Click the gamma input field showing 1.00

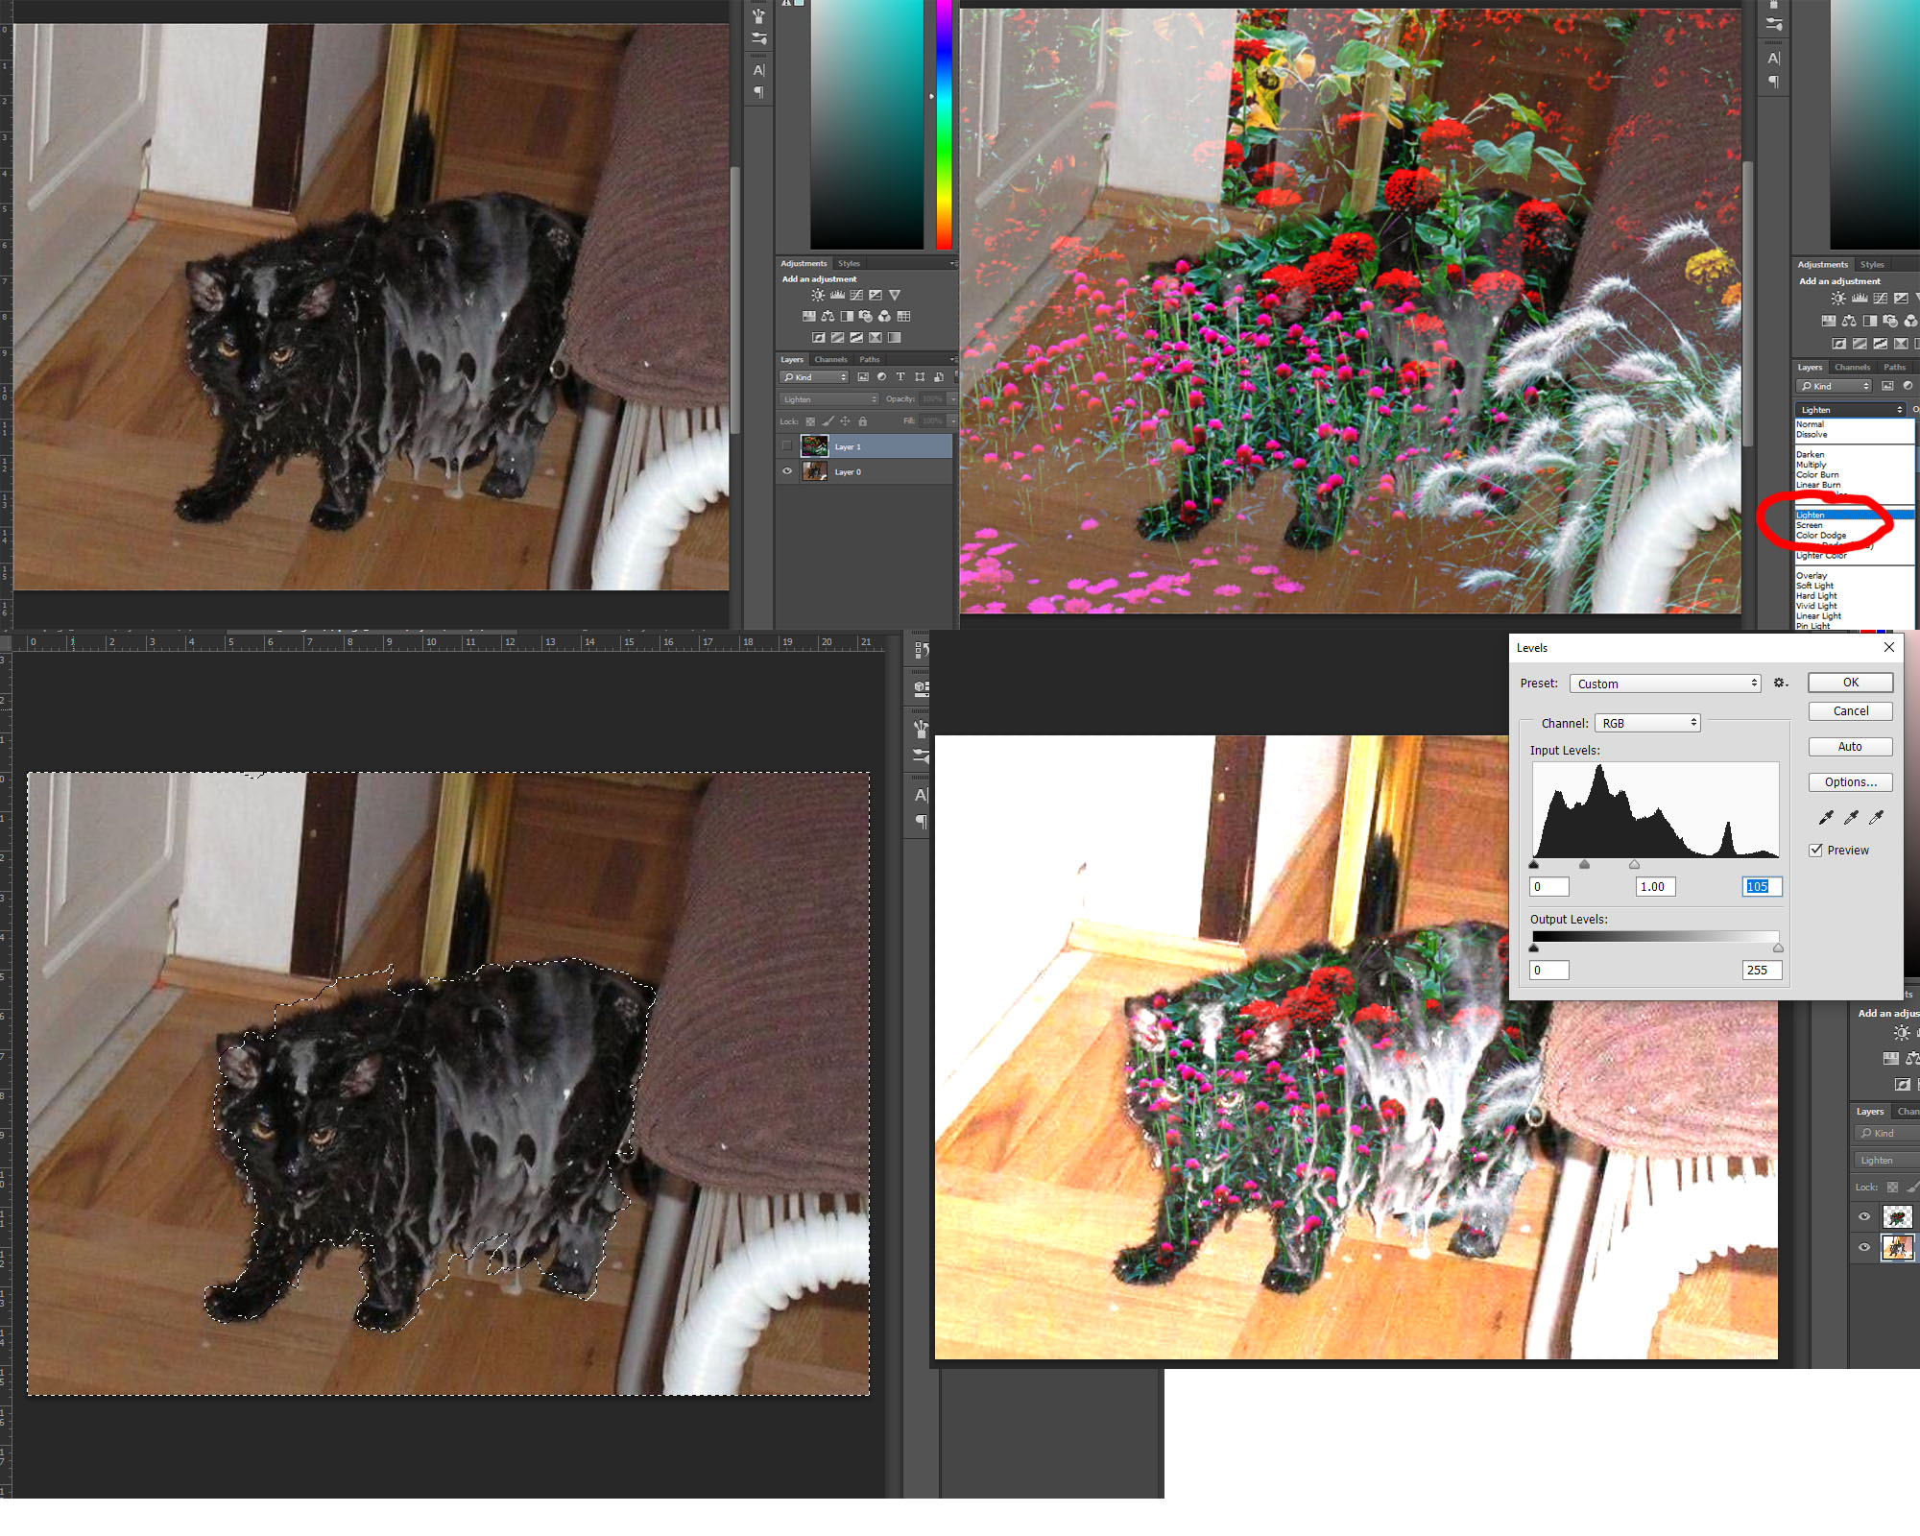(x=1655, y=887)
